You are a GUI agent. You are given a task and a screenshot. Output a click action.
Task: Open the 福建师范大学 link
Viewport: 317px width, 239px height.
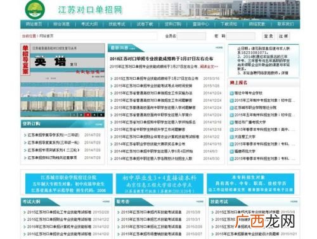pyautogui.click(x=245, y=151)
